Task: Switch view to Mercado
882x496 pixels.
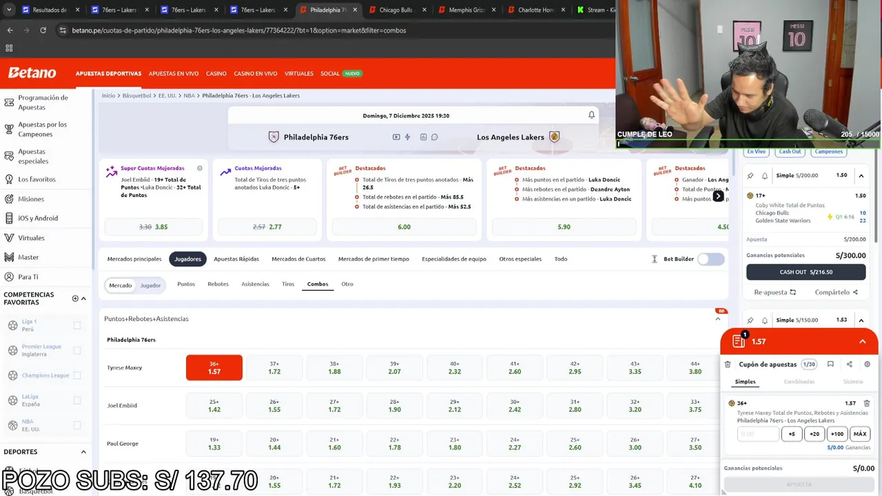Action: (120, 285)
